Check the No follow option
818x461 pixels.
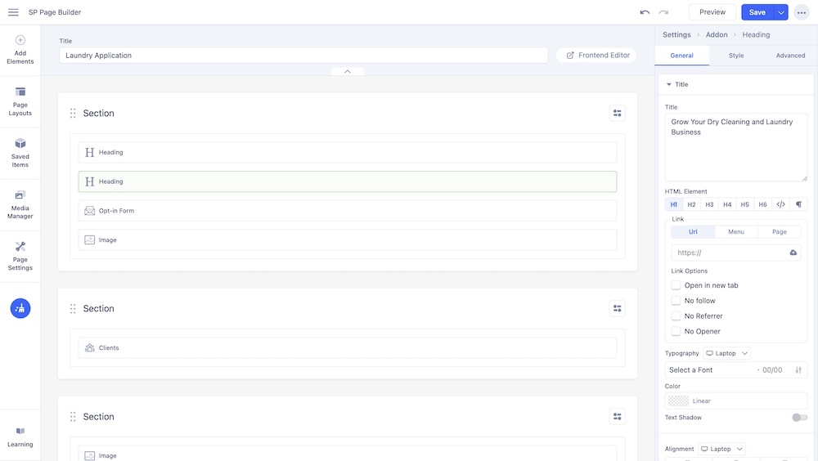pyautogui.click(x=676, y=301)
